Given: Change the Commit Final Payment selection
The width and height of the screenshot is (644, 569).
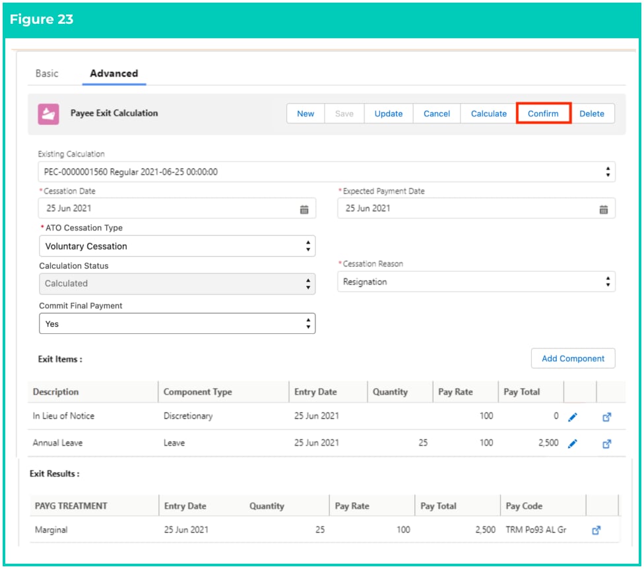Looking at the screenshot, I should pos(177,323).
